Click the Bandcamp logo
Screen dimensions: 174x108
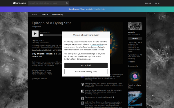click(x=19, y=3)
